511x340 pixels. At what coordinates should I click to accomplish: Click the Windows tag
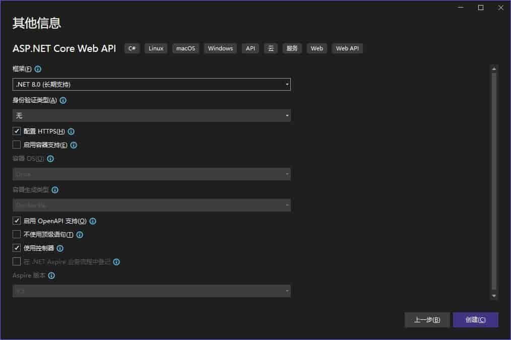click(221, 48)
